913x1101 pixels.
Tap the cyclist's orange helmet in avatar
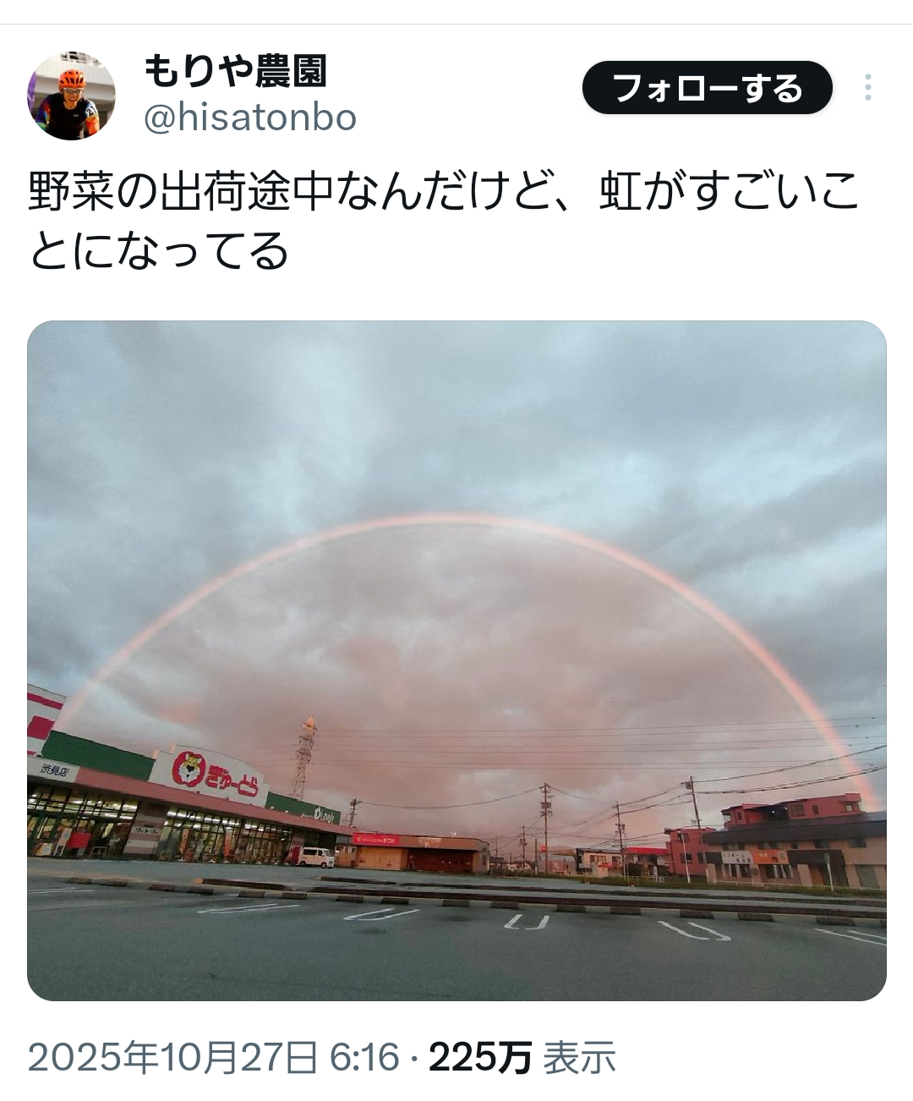72,78
